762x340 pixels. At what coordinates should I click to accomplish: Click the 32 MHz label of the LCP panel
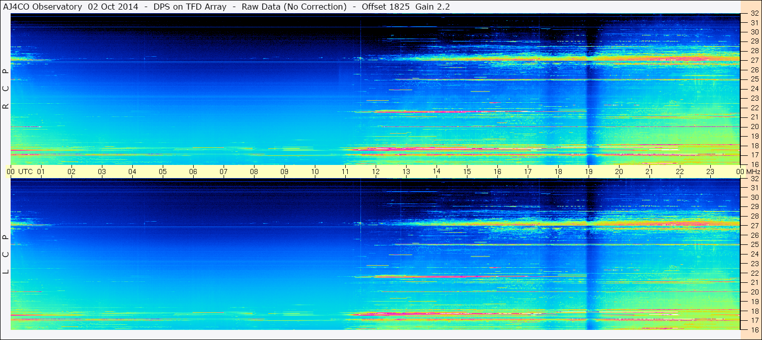754,179
